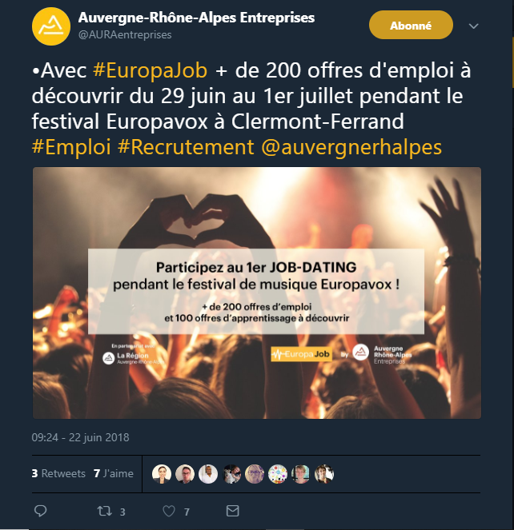Open the #Recrutement hashtag
The width and height of the screenshot is (514, 530).
pos(186,147)
